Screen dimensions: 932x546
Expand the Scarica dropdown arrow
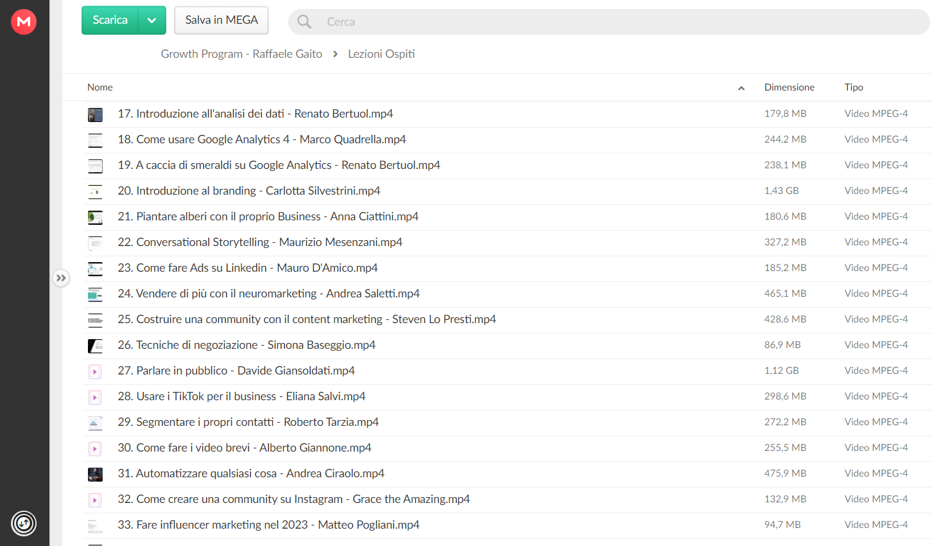pyautogui.click(x=152, y=21)
